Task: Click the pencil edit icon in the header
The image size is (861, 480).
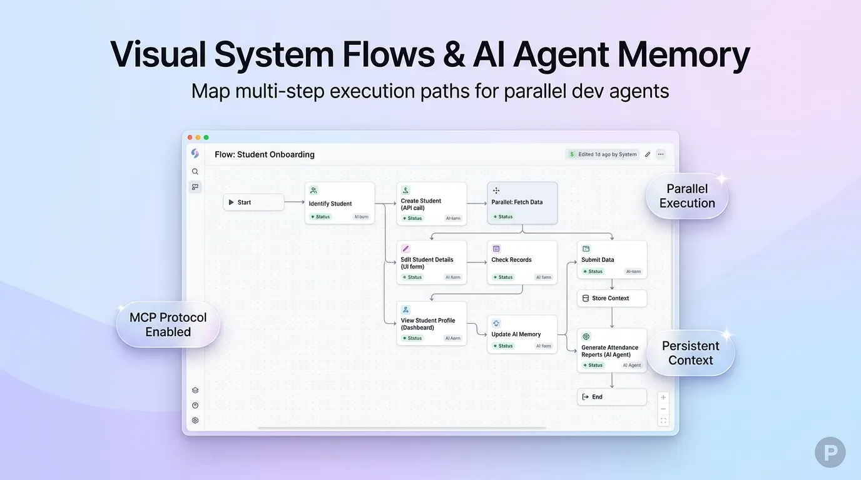Action: 648,154
